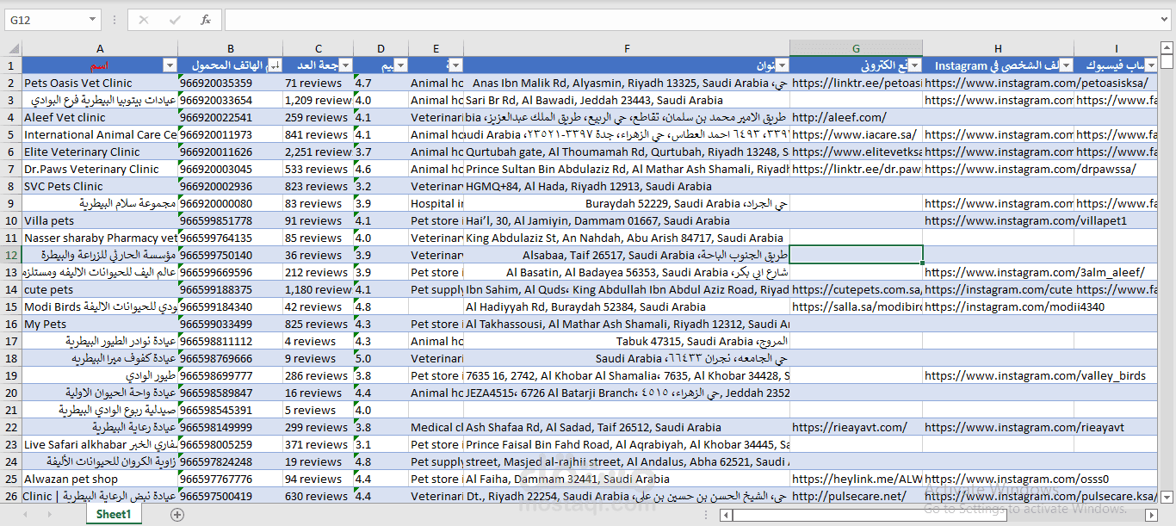
Task: Add a new sheet with the plus button
Action: click(x=177, y=515)
